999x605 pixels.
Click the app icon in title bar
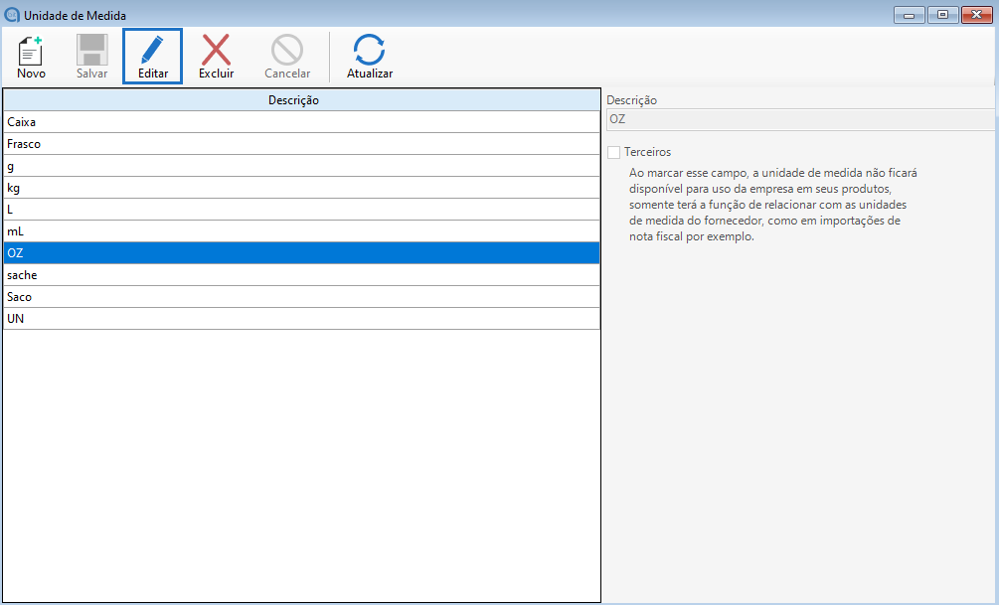[12, 15]
